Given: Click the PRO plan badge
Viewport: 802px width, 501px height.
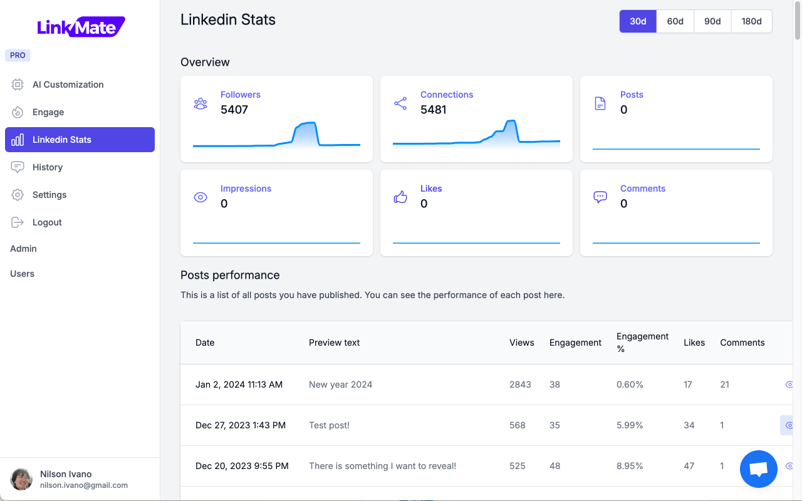Looking at the screenshot, I should pos(18,55).
